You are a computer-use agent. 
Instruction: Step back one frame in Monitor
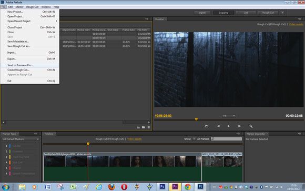(218, 126)
